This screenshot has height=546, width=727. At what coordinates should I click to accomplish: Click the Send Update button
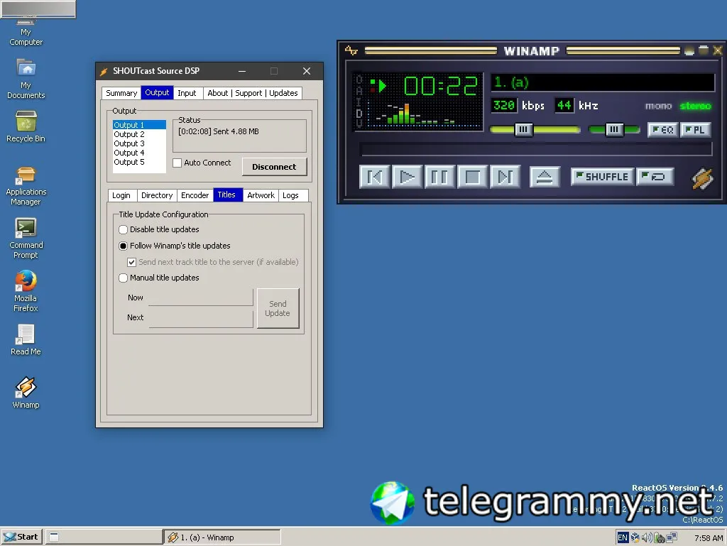coord(278,308)
